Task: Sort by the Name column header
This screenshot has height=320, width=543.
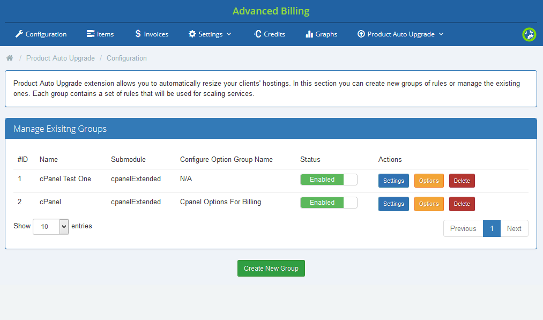Action: coord(48,159)
